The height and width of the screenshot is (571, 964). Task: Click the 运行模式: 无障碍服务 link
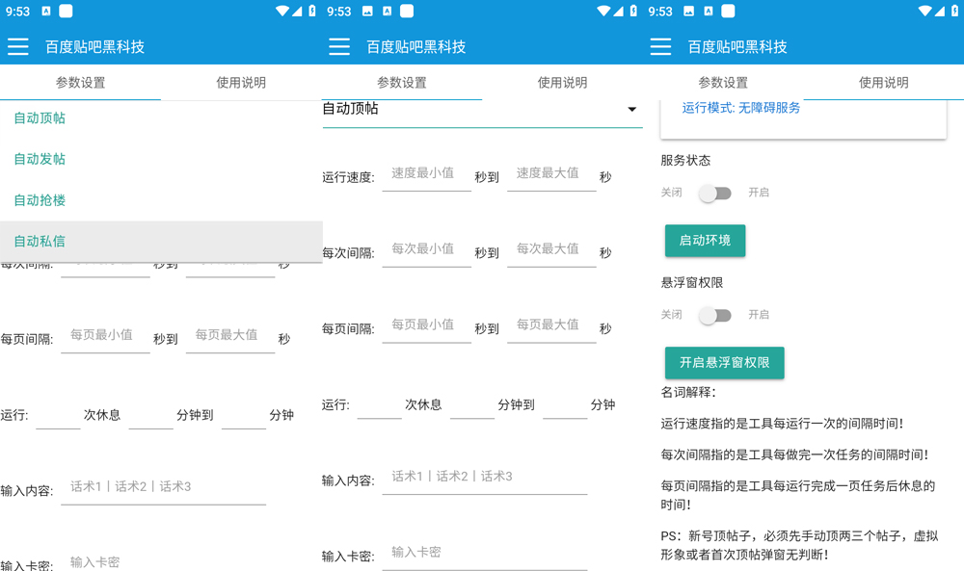740,108
